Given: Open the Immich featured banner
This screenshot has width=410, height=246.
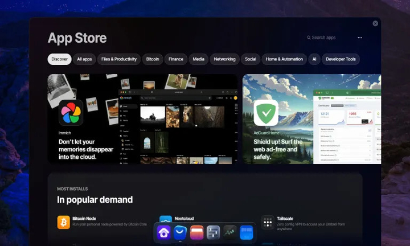Looking at the screenshot, I should point(142,118).
